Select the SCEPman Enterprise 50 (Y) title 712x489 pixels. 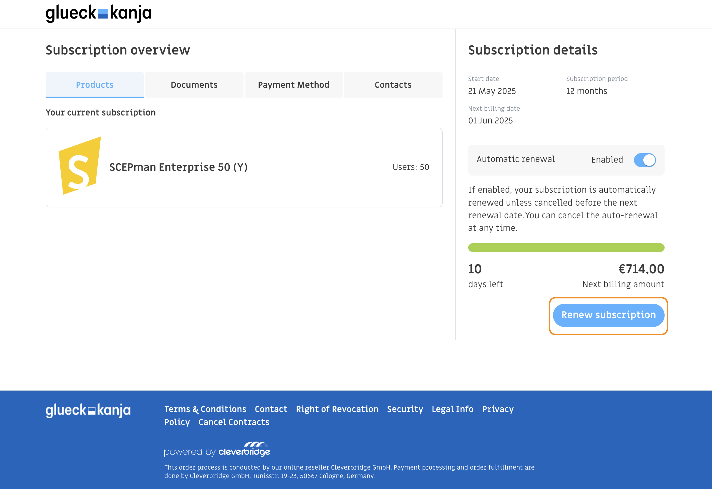click(178, 167)
